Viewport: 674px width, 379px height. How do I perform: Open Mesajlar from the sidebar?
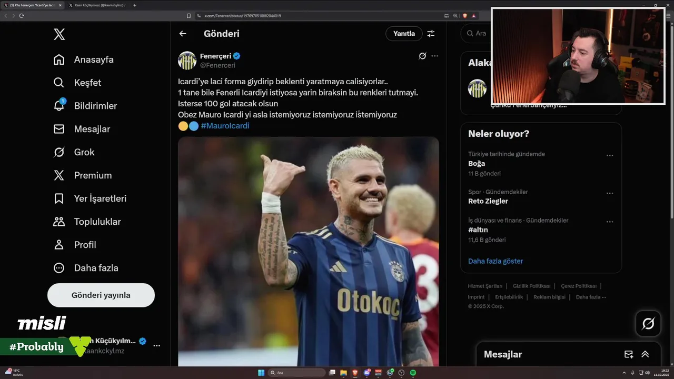(82, 129)
